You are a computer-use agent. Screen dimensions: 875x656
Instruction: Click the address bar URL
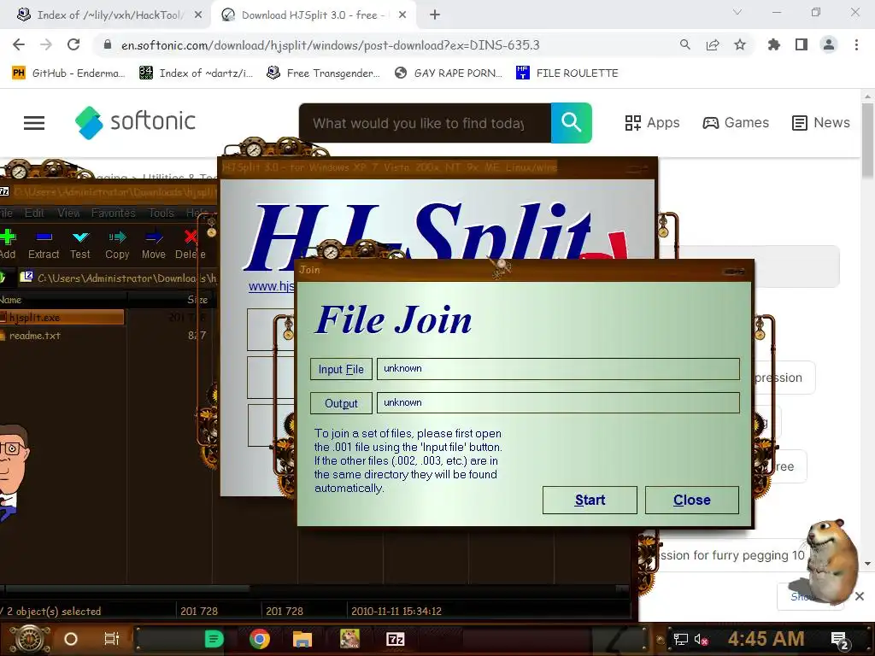pyautogui.click(x=331, y=45)
